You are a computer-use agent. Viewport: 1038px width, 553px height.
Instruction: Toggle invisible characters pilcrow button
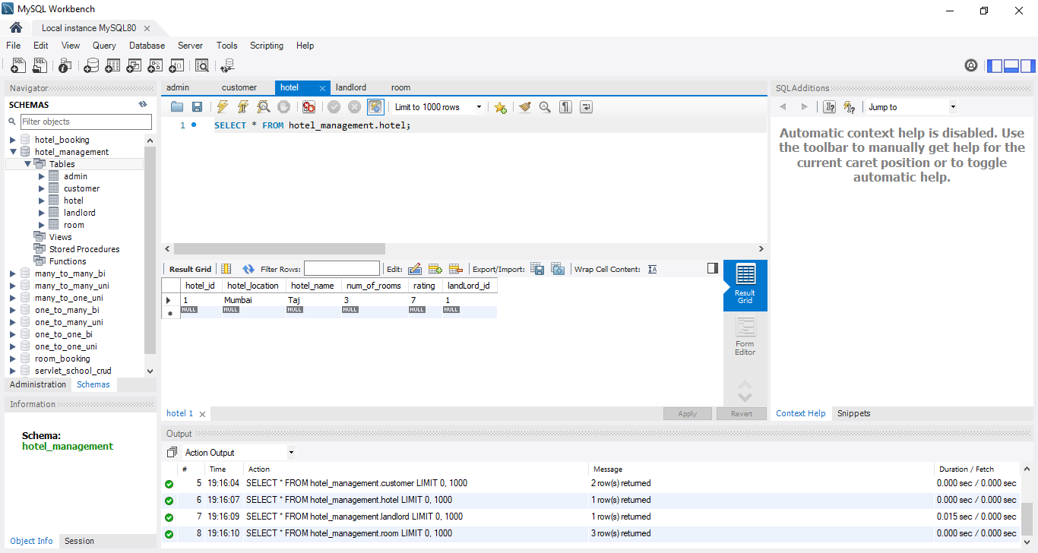(x=565, y=107)
